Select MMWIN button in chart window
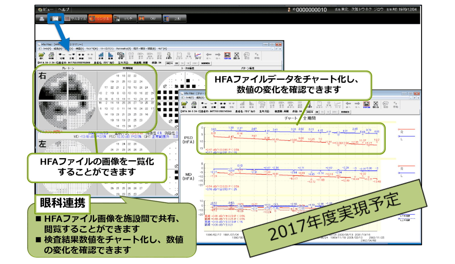This screenshot has height=264, width=455. pyautogui.click(x=345, y=112)
